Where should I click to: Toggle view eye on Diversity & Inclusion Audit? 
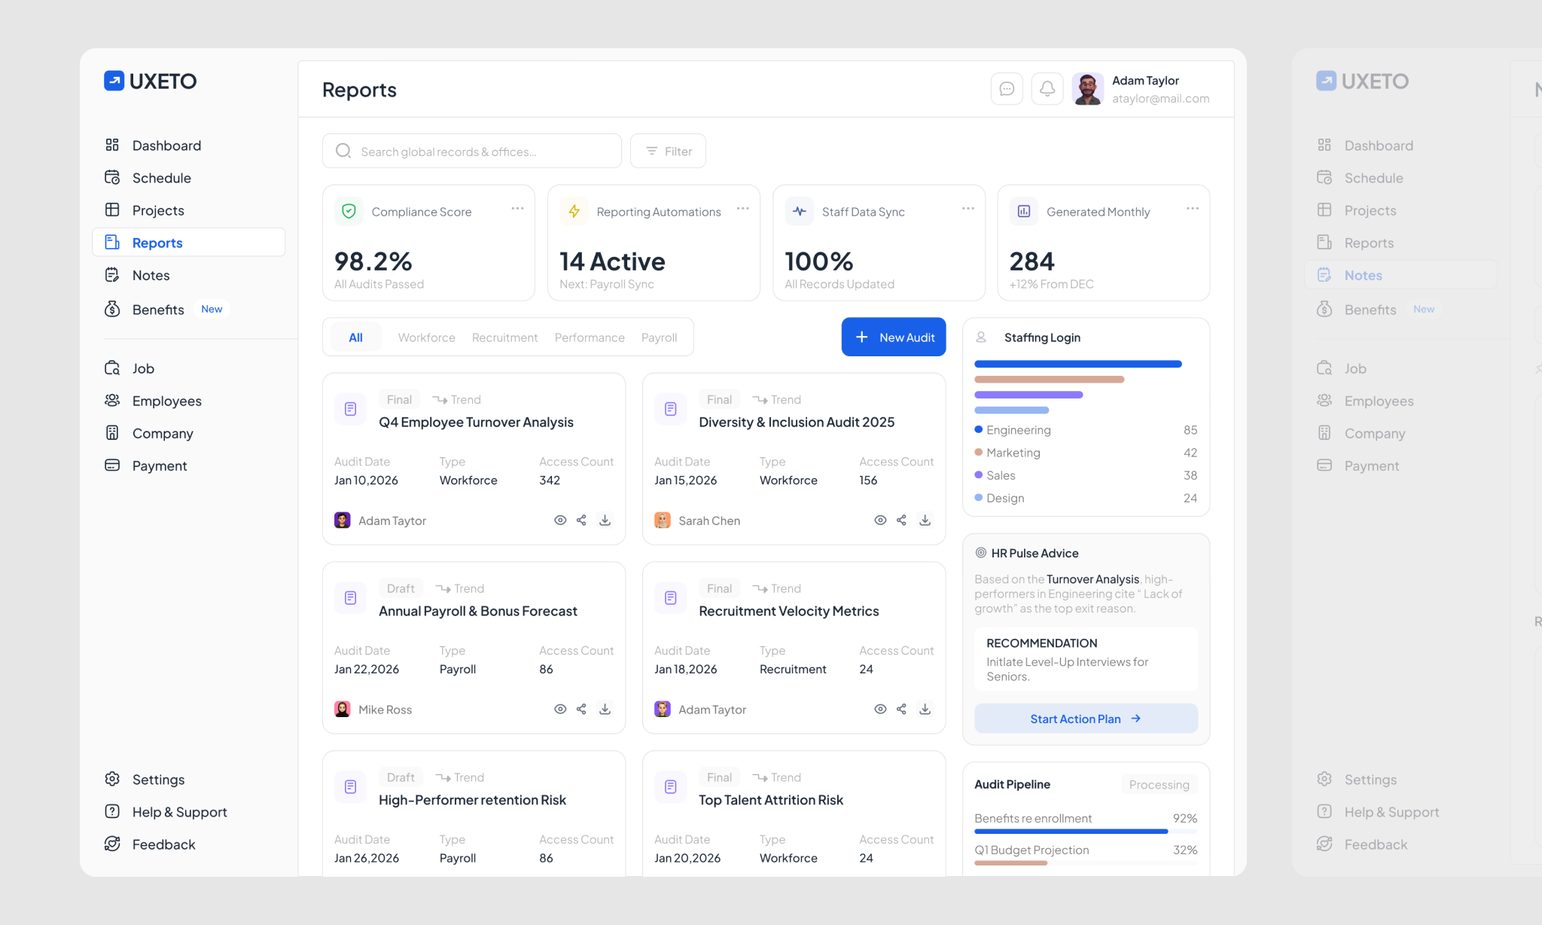click(x=880, y=521)
